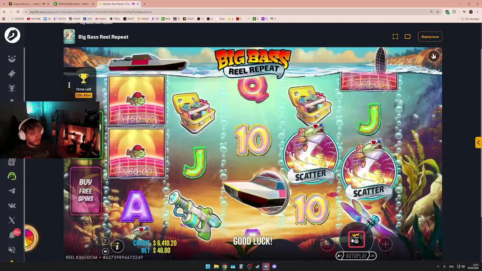This screenshot has width=482, height=271.
Task: Click the Вернуться button
Action: (430, 37)
